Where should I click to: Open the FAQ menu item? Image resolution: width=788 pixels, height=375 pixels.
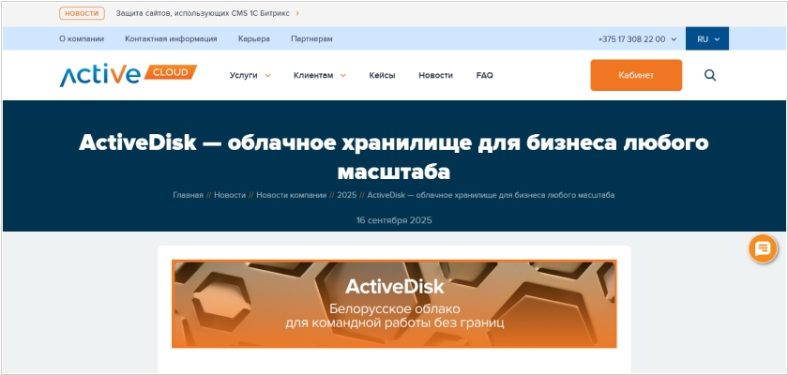point(484,75)
